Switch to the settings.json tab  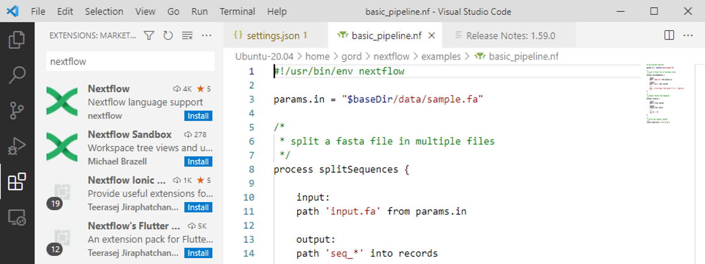point(276,36)
